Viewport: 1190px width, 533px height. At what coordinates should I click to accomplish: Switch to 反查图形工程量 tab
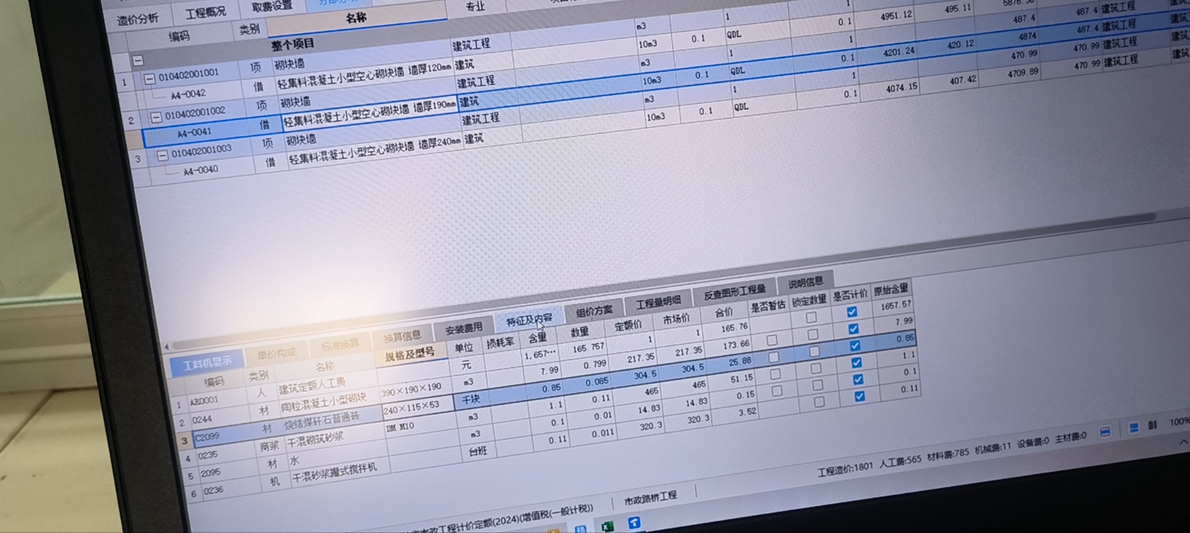(734, 292)
